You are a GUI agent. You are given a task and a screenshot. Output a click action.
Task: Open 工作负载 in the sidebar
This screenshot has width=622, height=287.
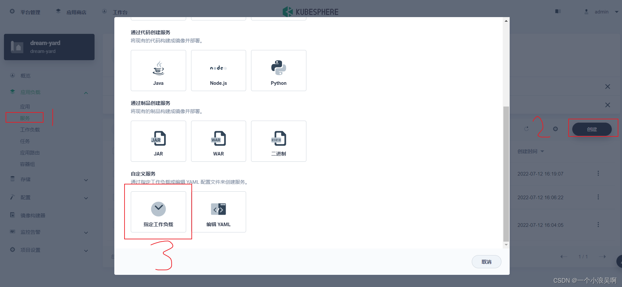30,130
